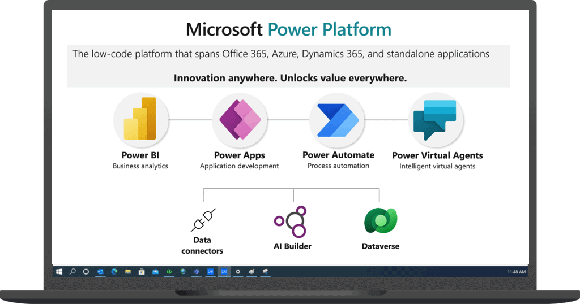Click the Power Virtual Agents chat icon
The height and width of the screenshot is (304, 580).
click(x=435, y=120)
